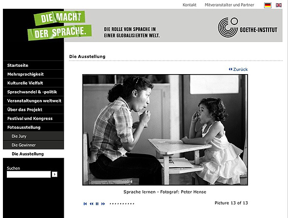Click the Zurück back link
This screenshot has width=288, height=218.
[x=238, y=69]
